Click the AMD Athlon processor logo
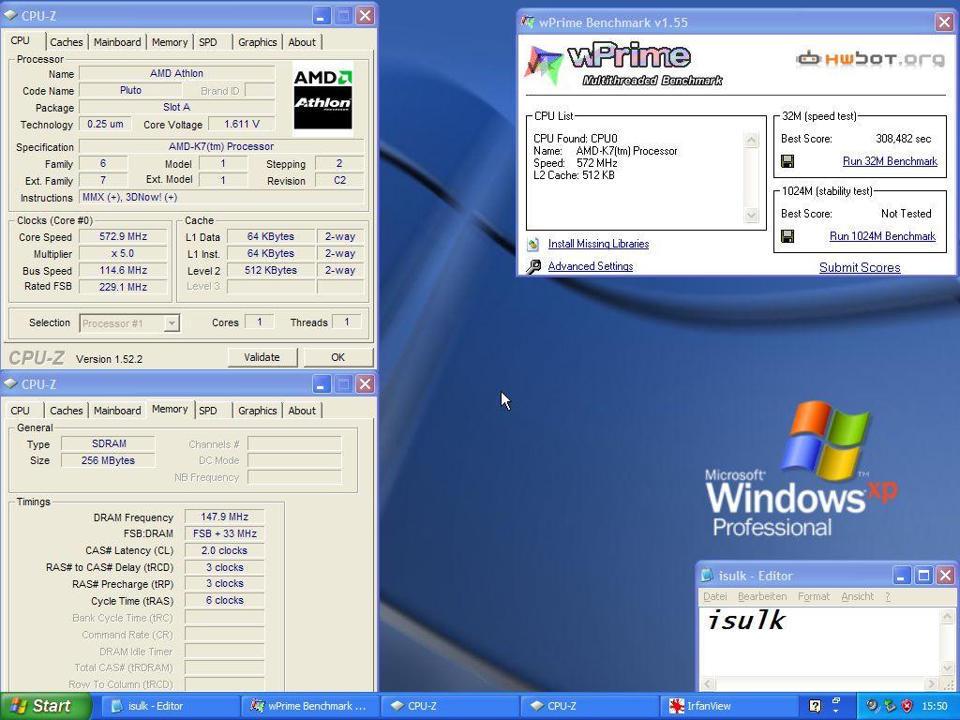 click(322, 98)
